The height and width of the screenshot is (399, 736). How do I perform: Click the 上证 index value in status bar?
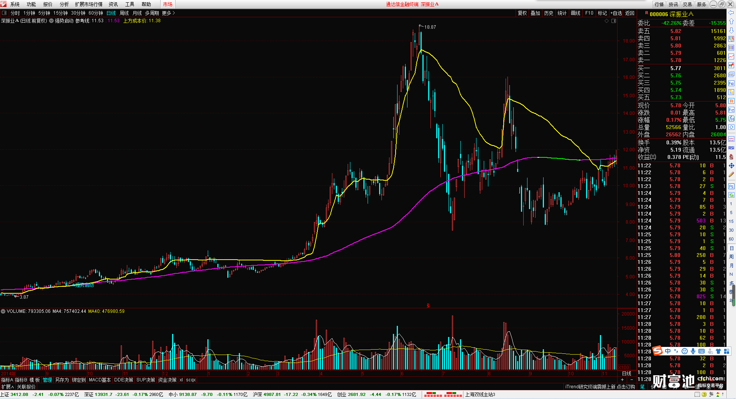coord(19,394)
